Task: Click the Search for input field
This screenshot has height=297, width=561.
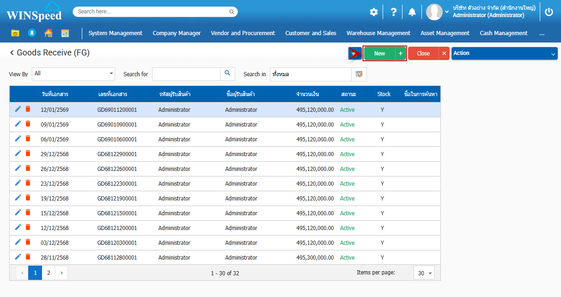Action: coord(186,74)
